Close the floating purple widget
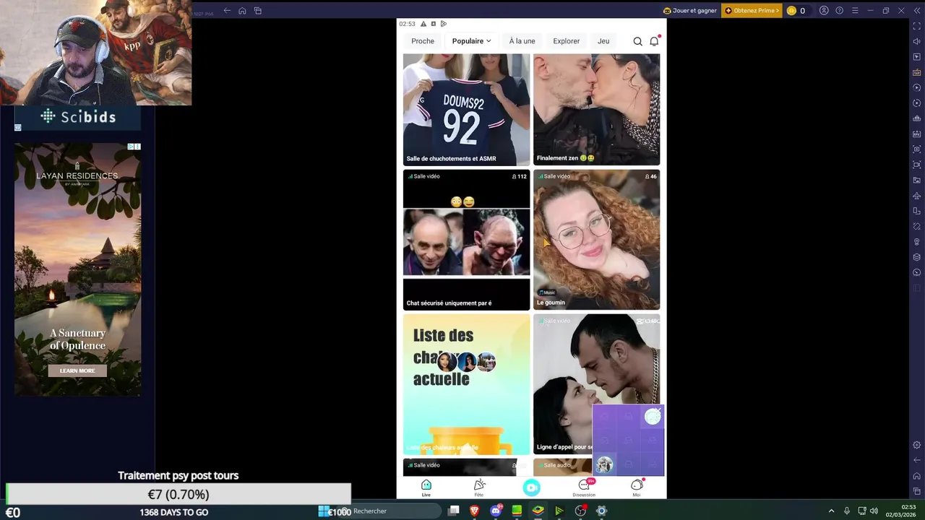This screenshot has height=520, width=925. tap(658, 411)
